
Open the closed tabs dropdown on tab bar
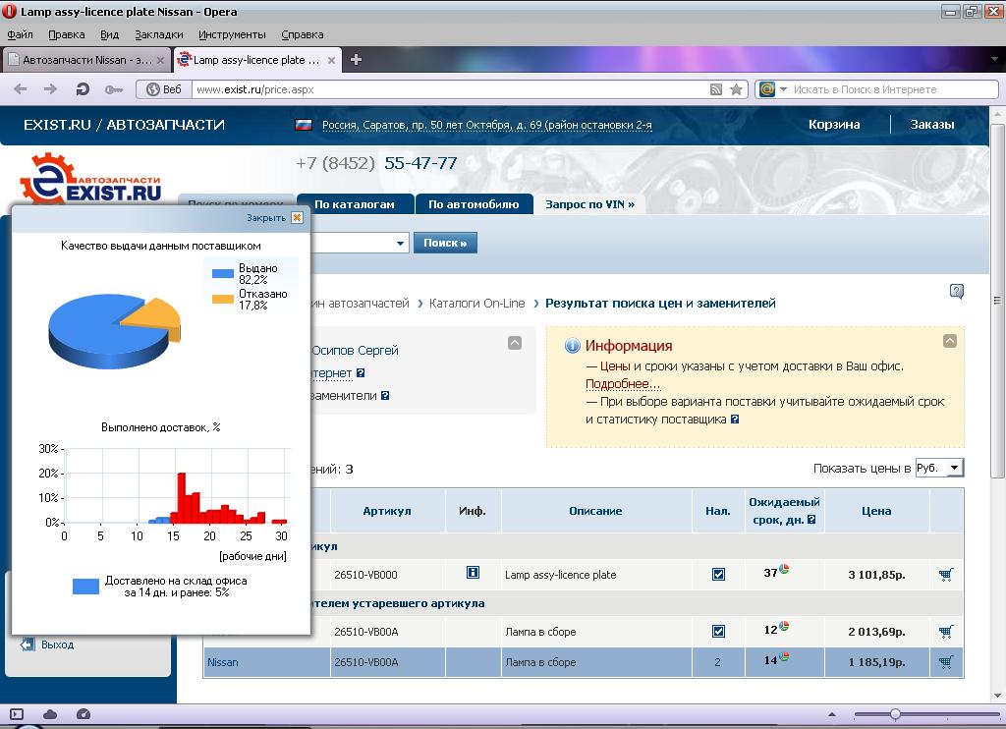click(x=994, y=59)
